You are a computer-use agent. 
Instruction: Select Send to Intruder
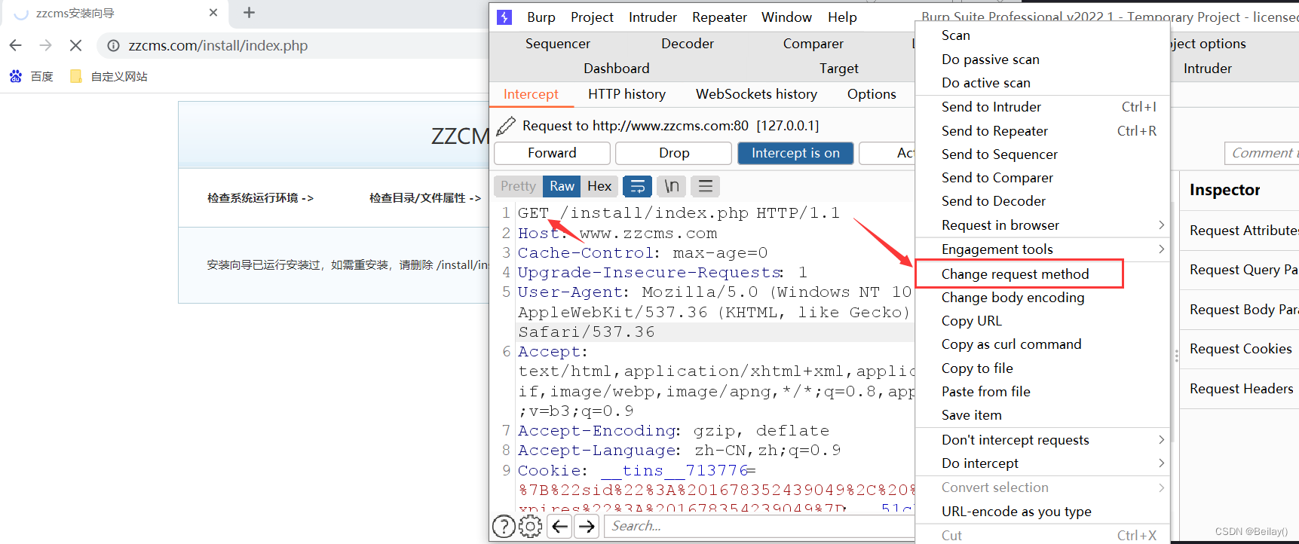pos(1043,107)
